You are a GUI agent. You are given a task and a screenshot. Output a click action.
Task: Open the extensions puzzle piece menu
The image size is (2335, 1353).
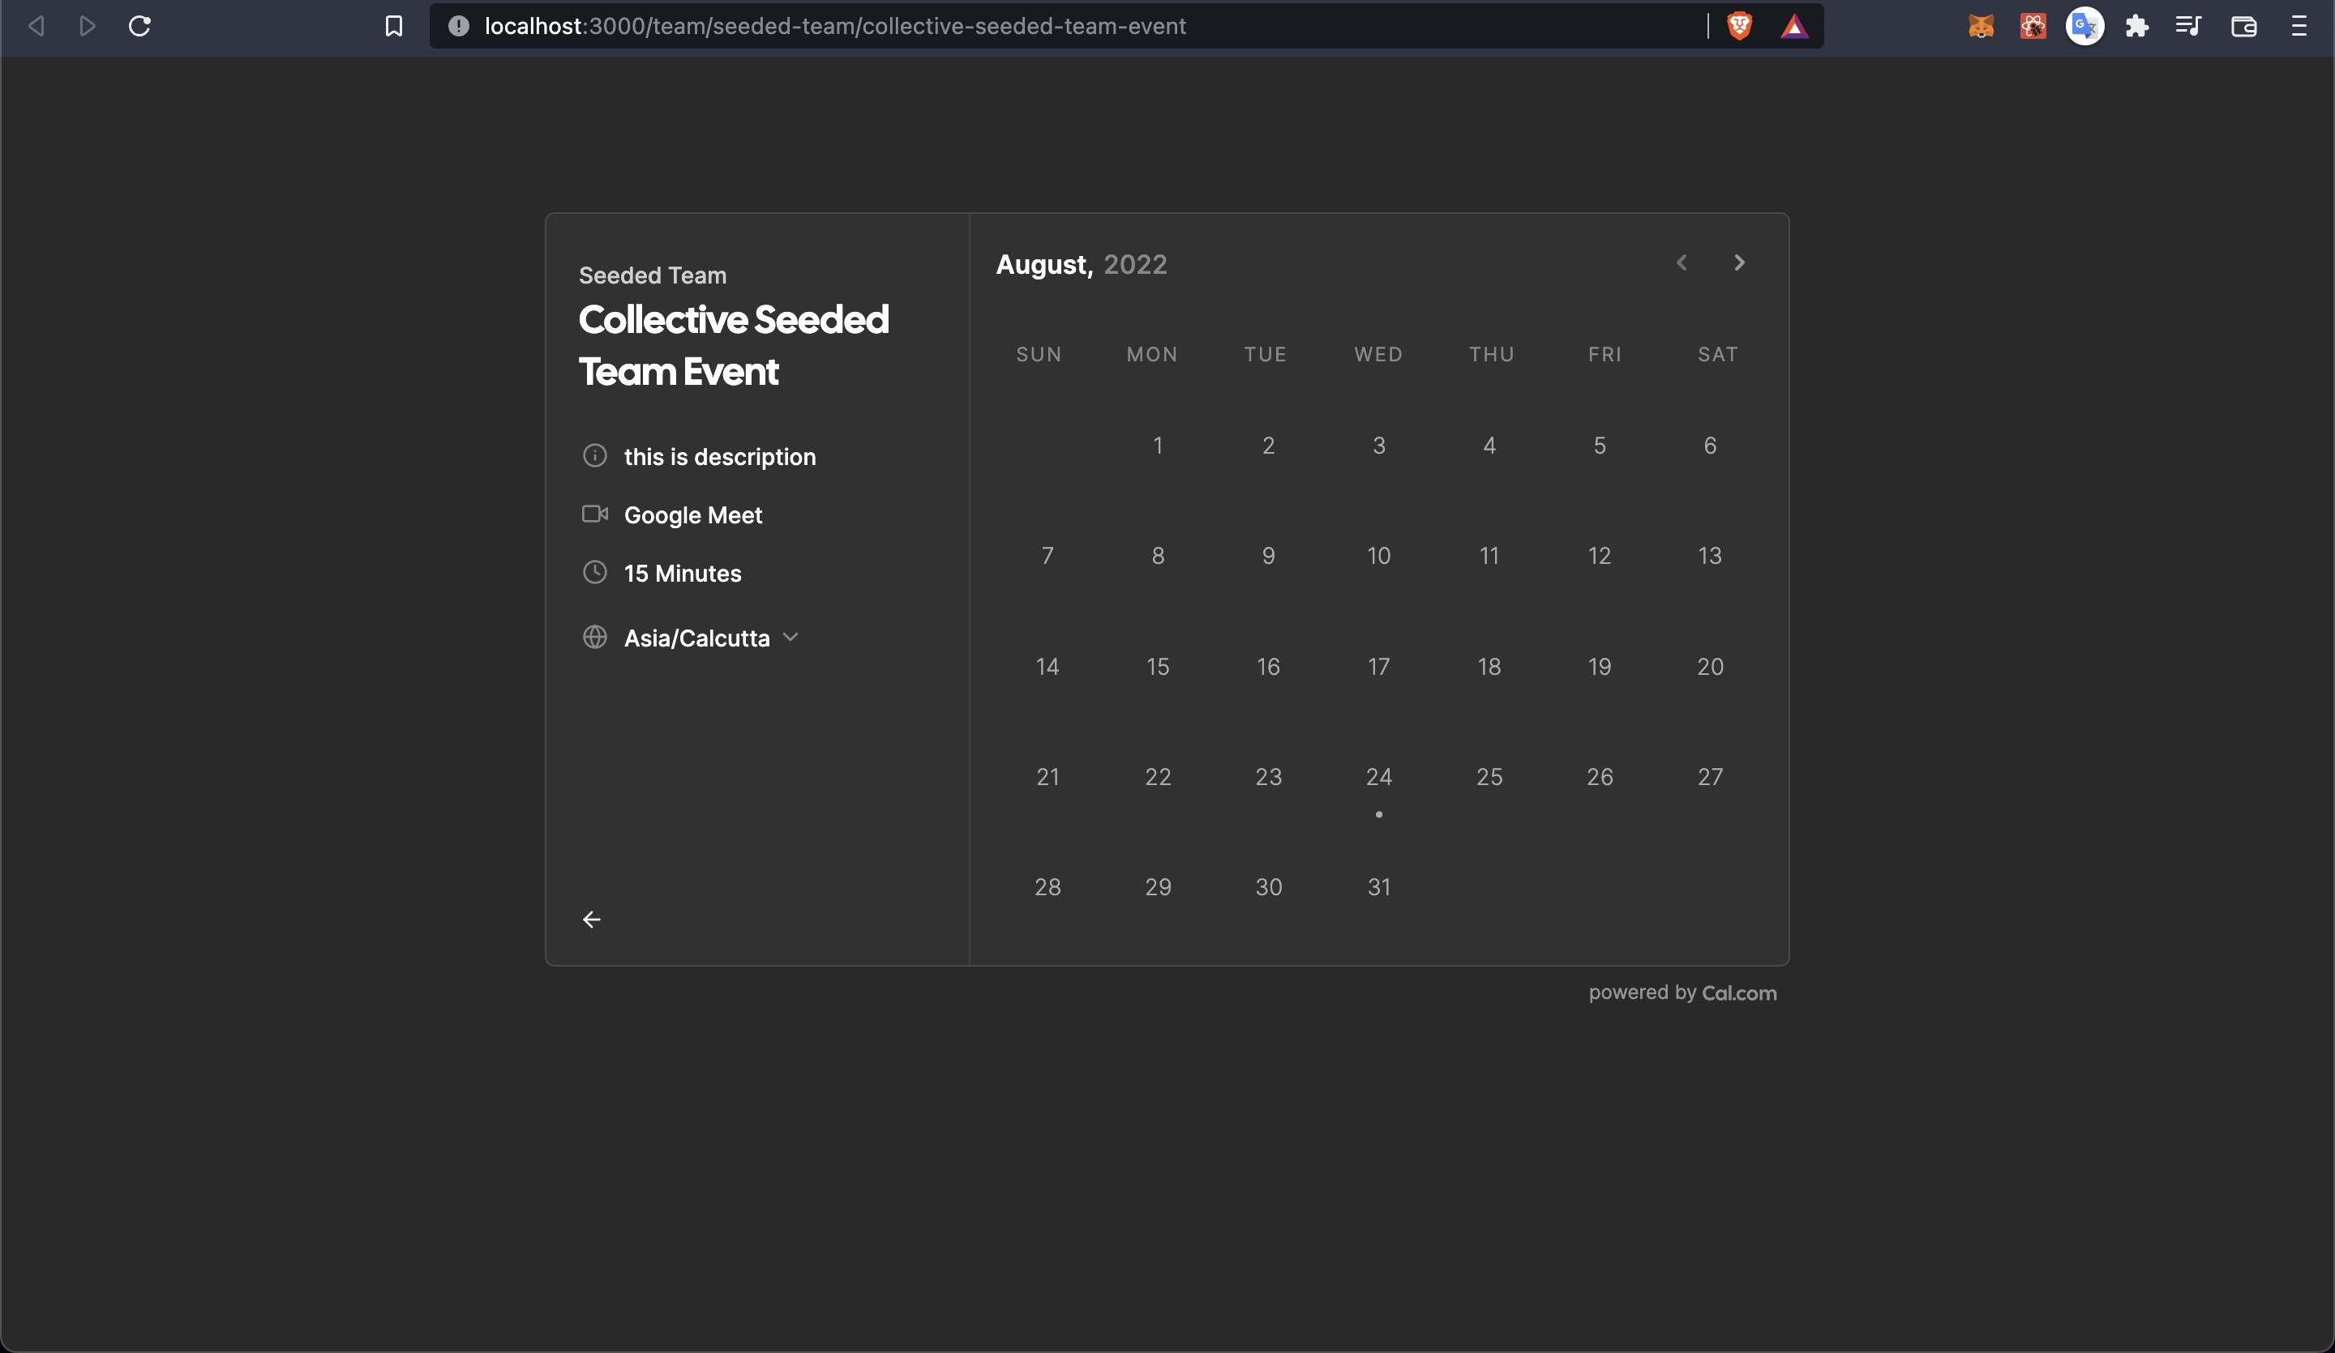2136,26
